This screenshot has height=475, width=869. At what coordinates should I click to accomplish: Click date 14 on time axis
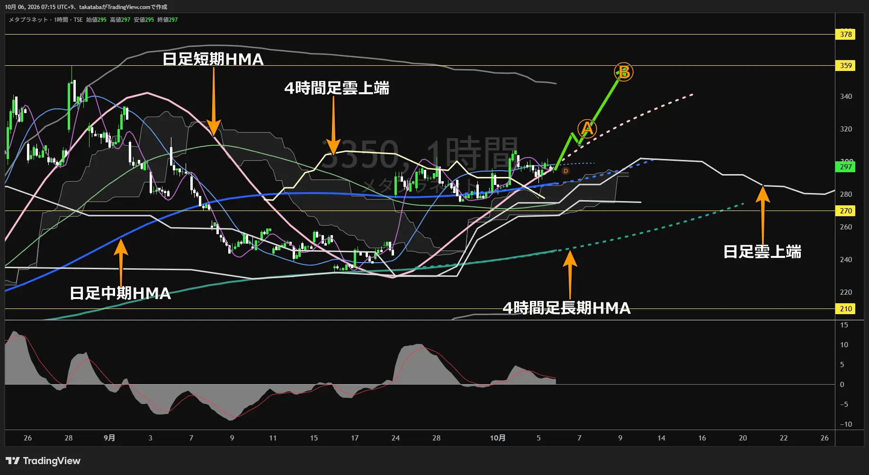point(661,438)
